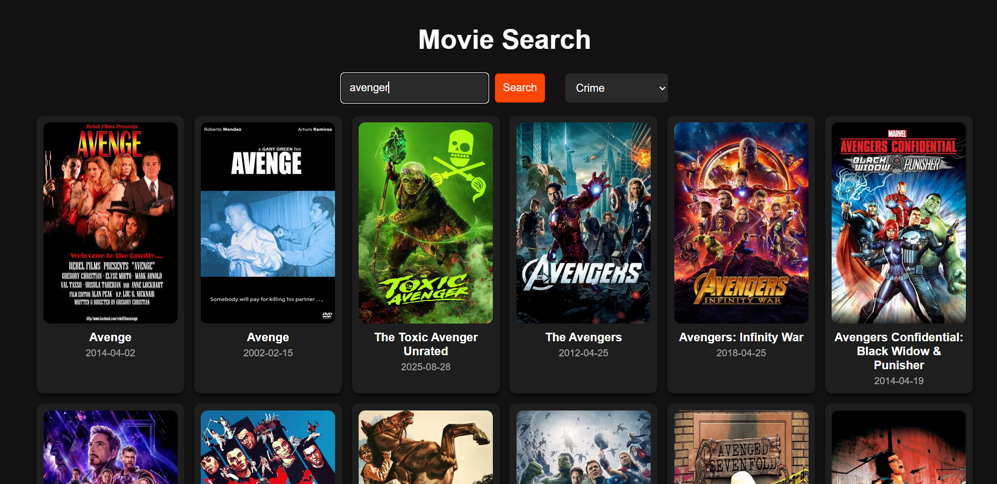Click the date 2025-08-28
Image resolution: width=997 pixels, height=484 pixels.
(x=426, y=367)
